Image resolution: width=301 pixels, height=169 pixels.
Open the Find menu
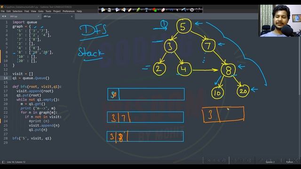click(x=26, y=11)
